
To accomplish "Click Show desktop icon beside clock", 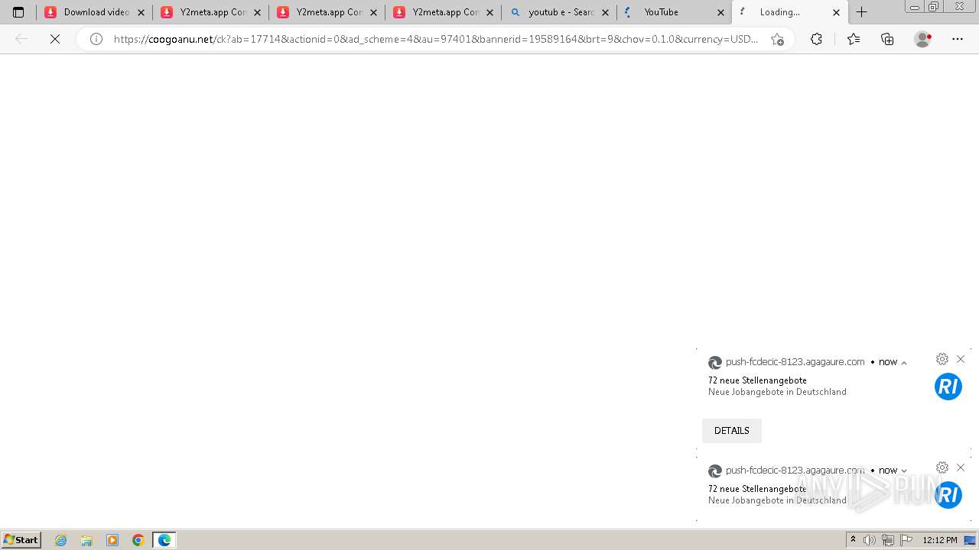I will coord(970,540).
